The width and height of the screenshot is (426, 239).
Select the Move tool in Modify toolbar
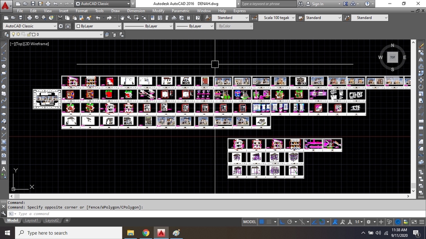pos(421,80)
